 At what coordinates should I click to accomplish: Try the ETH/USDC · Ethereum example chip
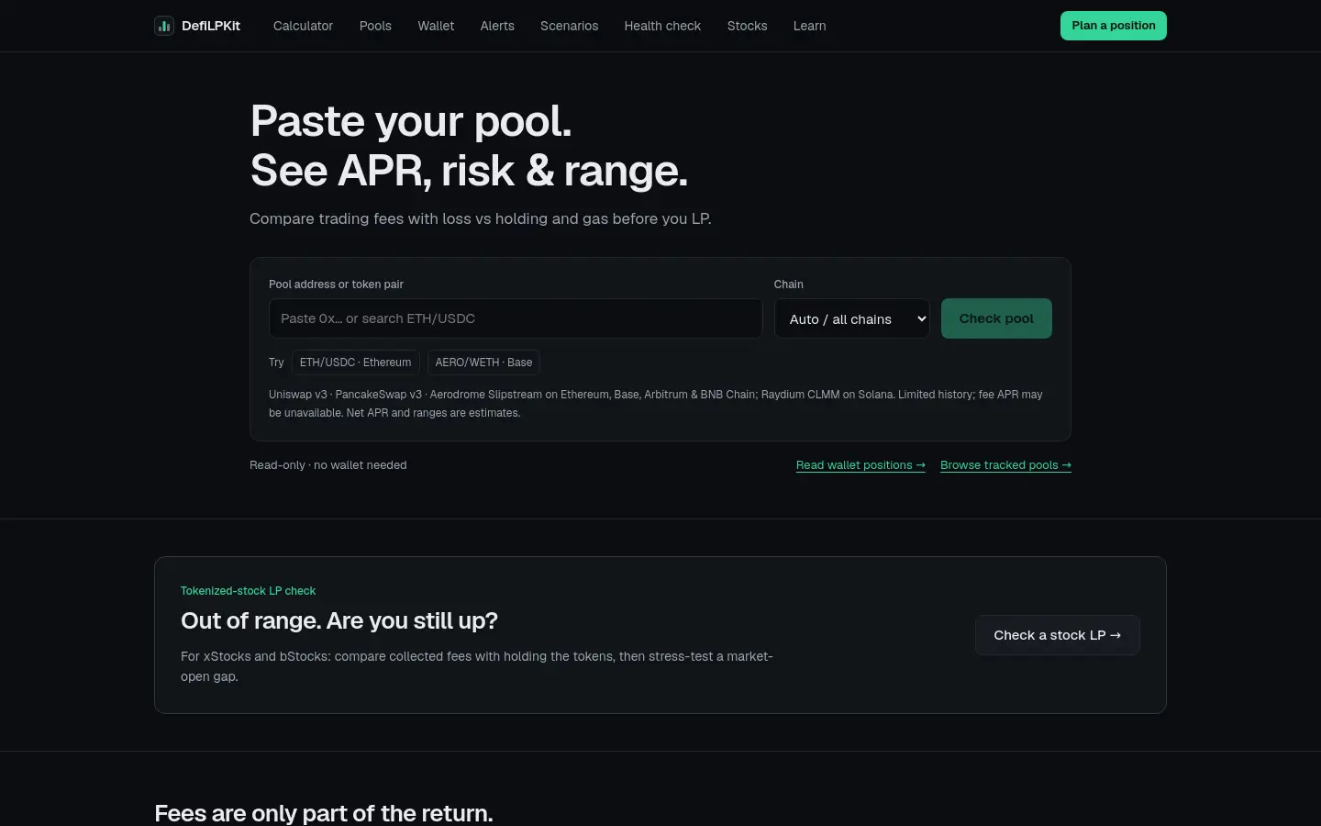click(x=355, y=363)
